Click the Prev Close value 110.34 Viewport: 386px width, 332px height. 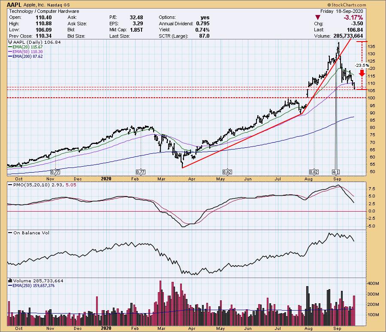click(44, 36)
